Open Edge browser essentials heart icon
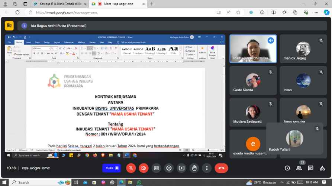 click(x=306, y=13)
